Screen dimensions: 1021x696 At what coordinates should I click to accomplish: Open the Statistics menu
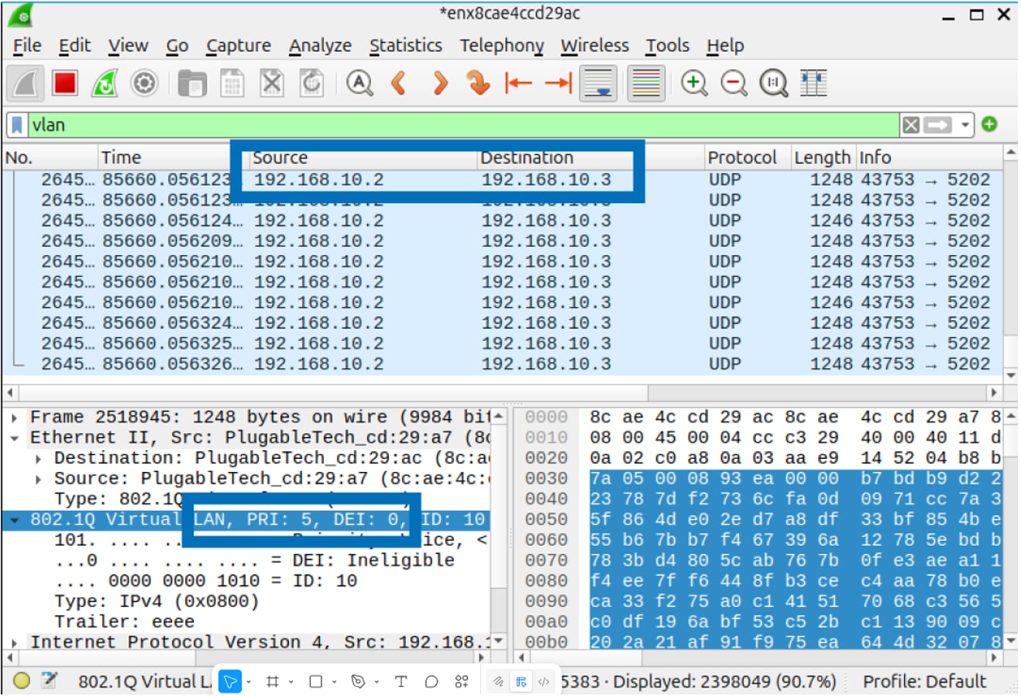click(x=405, y=46)
